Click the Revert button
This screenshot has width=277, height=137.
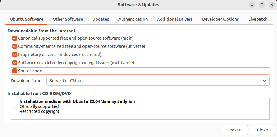point(235,130)
